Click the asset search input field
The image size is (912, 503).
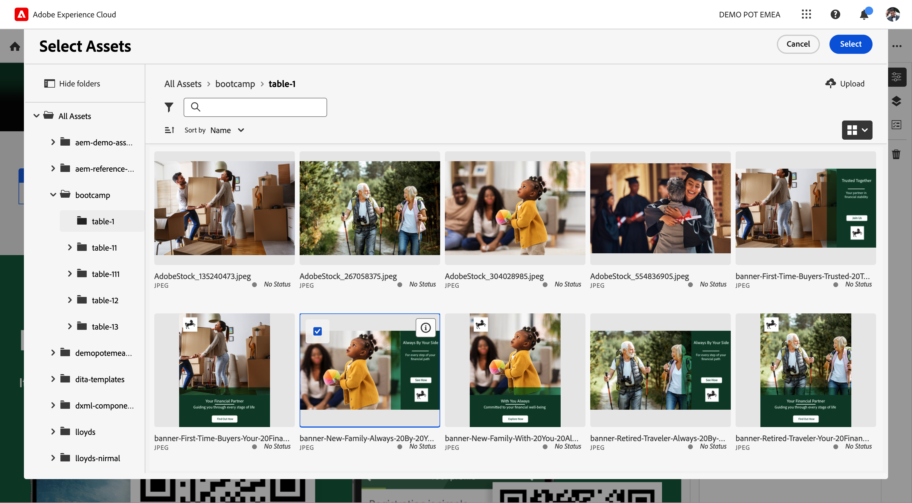coord(255,107)
